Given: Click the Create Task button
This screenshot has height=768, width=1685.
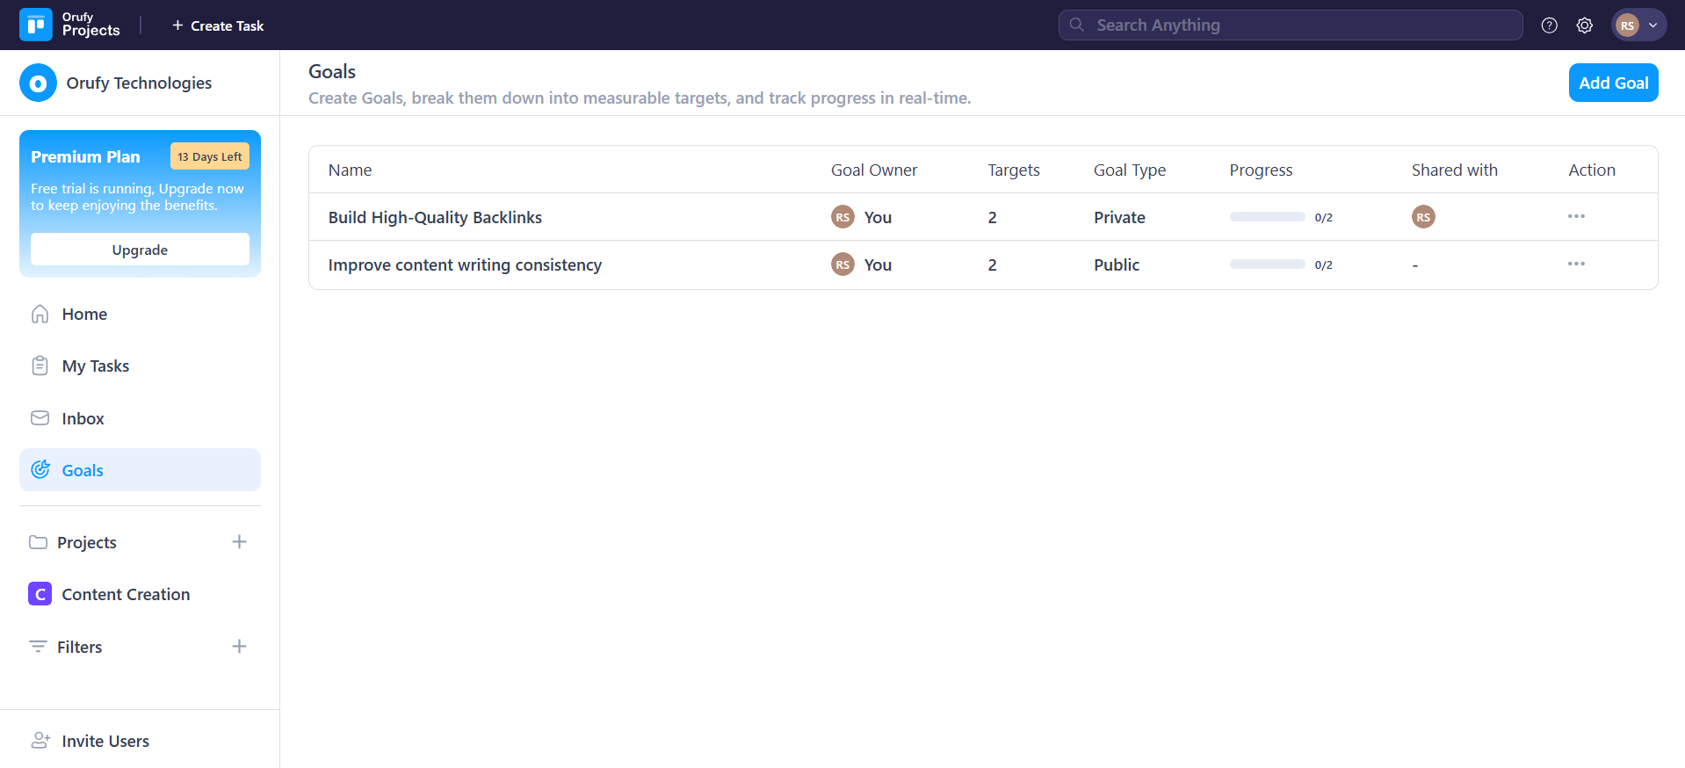Looking at the screenshot, I should tap(218, 25).
